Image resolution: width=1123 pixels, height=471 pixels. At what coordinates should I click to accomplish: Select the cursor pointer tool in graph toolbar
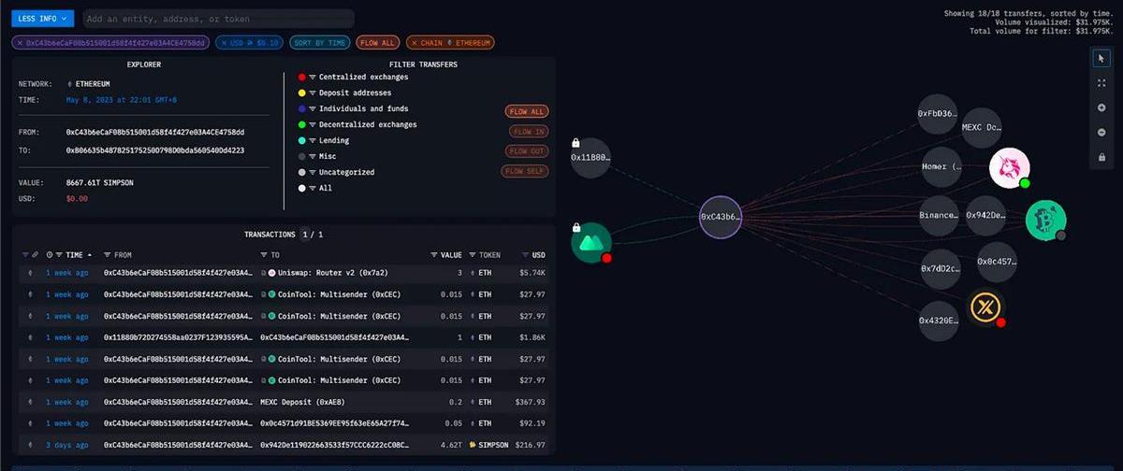click(1101, 59)
